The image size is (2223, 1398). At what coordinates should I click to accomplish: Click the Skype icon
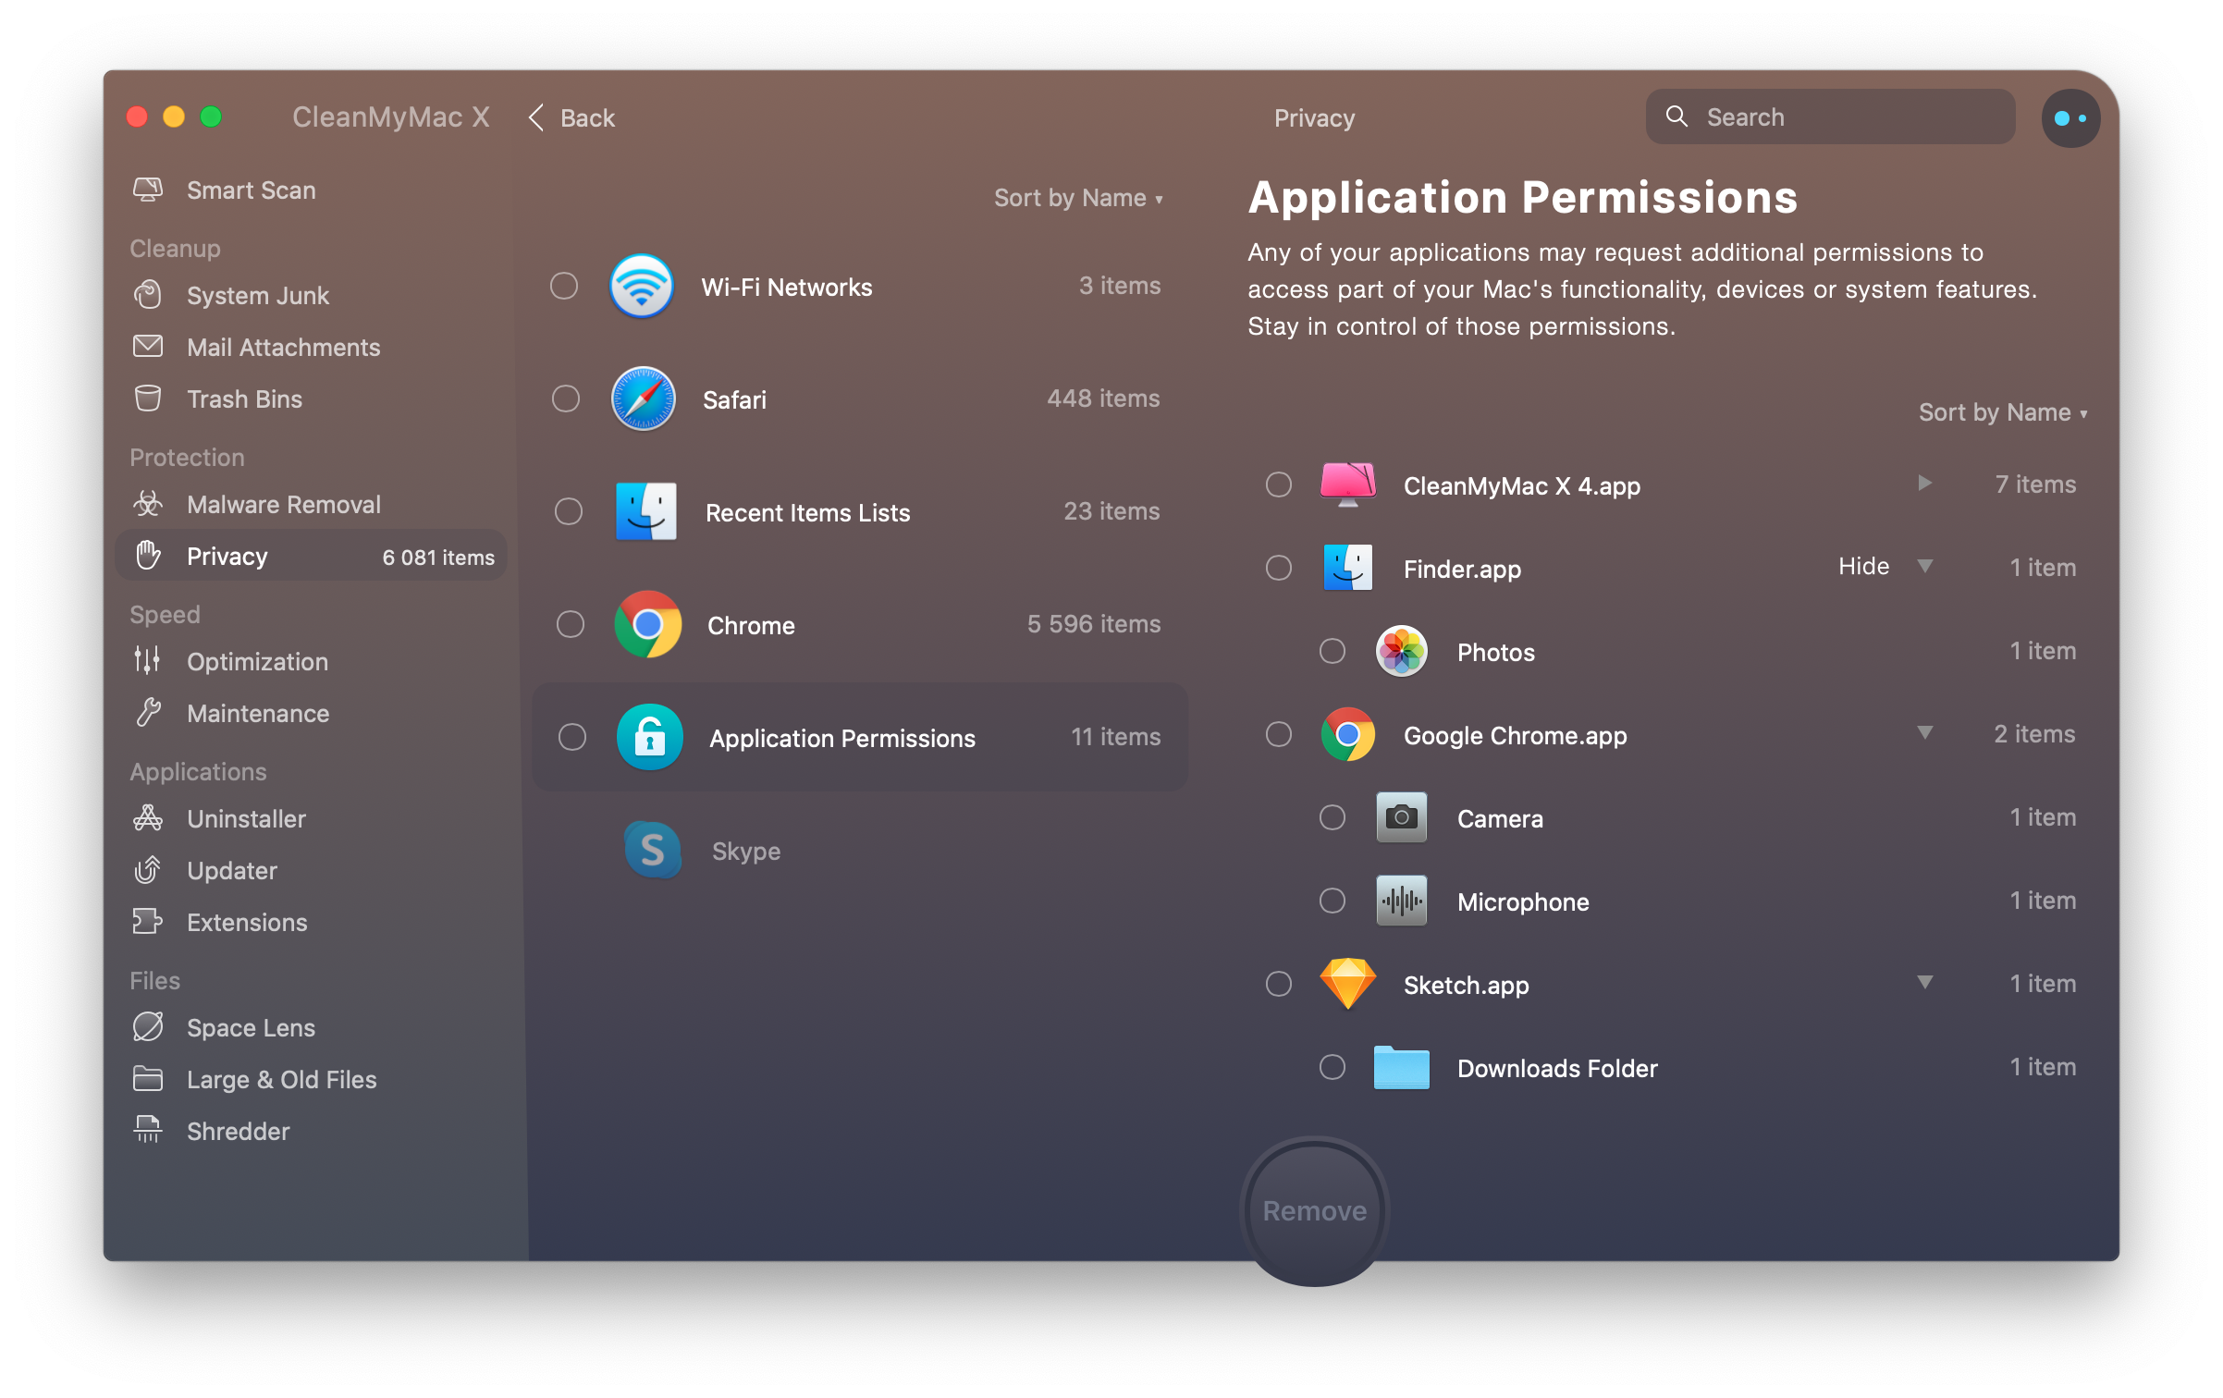[653, 851]
